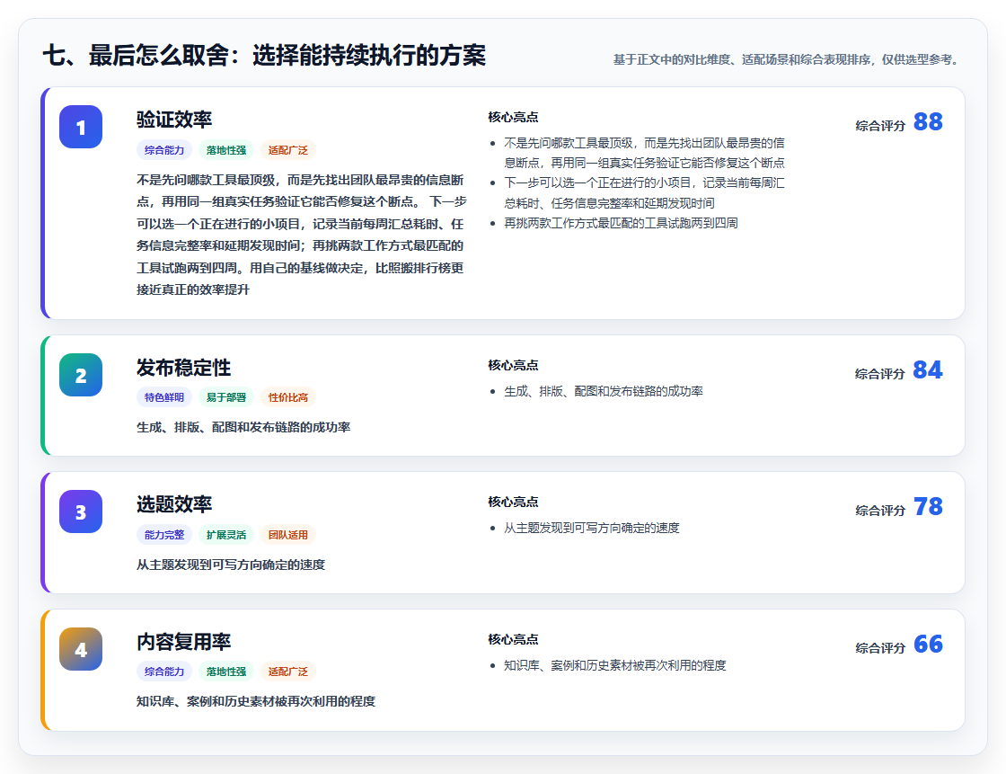The width and height of the screenshot is (1006, 774).
Task: Click 验证效率 description paragraph
Action: tap(301, 235)
